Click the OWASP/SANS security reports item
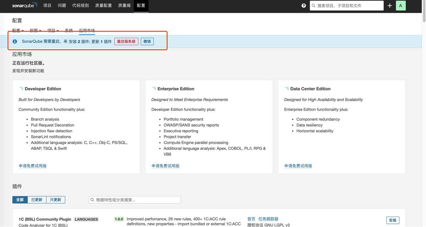This screenshot has width=426, height=227. point(191,125)
